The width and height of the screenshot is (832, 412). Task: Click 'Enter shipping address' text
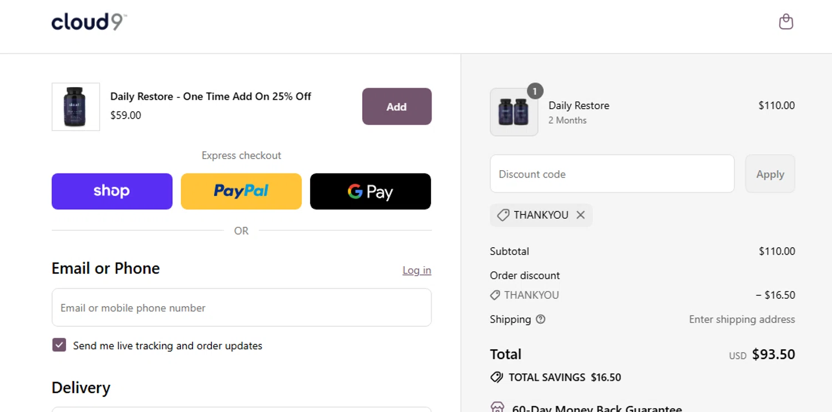click(742, 319)
